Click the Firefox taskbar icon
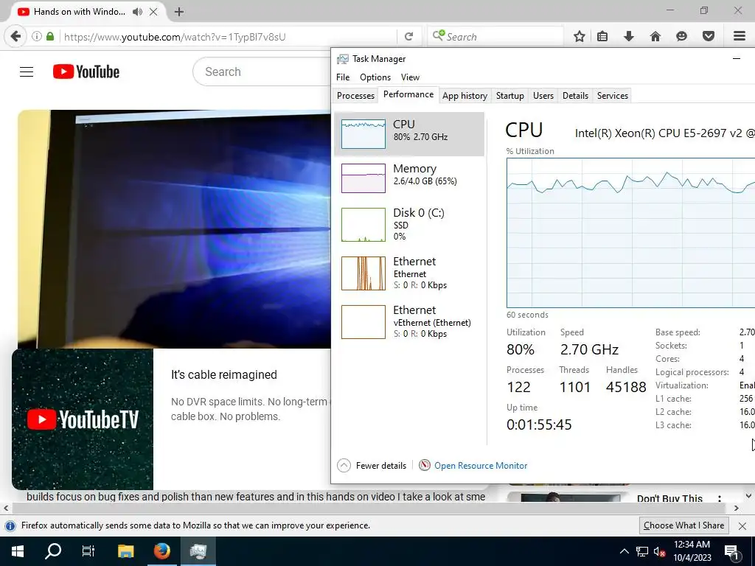755x566 pixels. pos(161,551)
